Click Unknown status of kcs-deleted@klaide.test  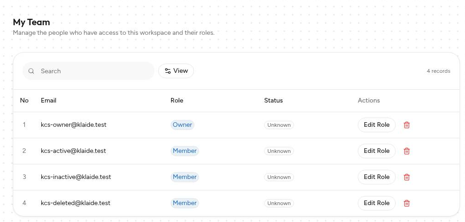coord(279,203)
